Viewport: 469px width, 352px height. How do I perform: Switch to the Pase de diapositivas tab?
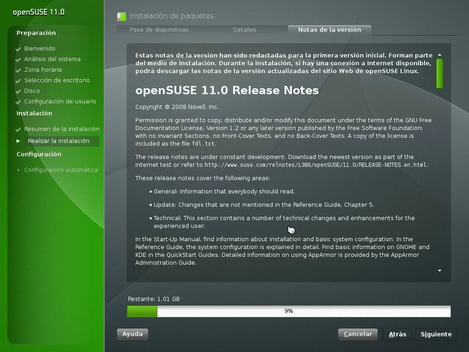click(x=159, y=30)
